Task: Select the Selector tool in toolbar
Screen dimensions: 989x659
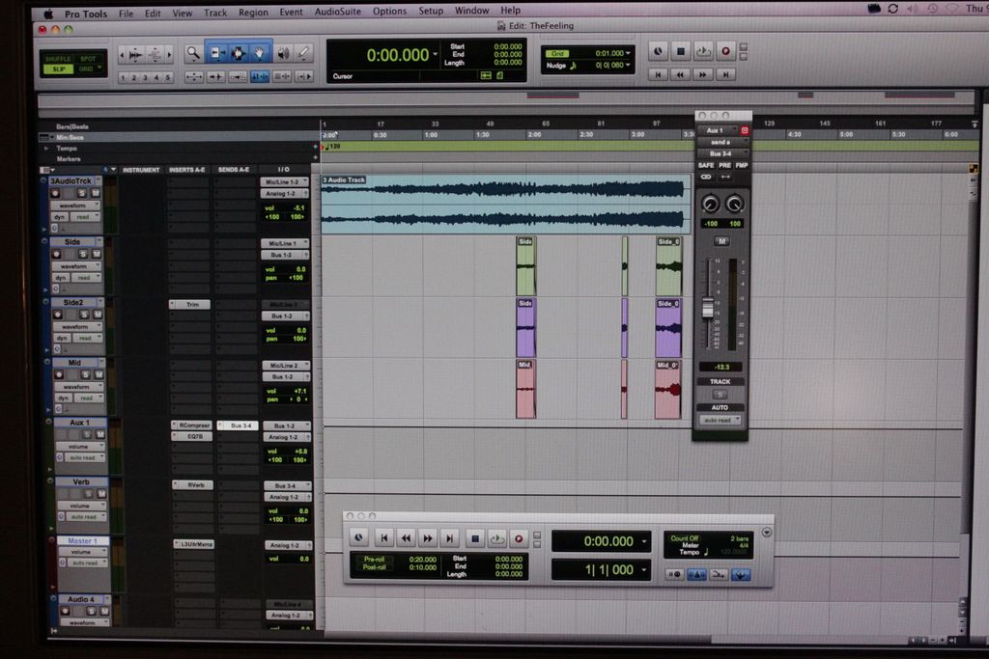Action: click(238, 54)
